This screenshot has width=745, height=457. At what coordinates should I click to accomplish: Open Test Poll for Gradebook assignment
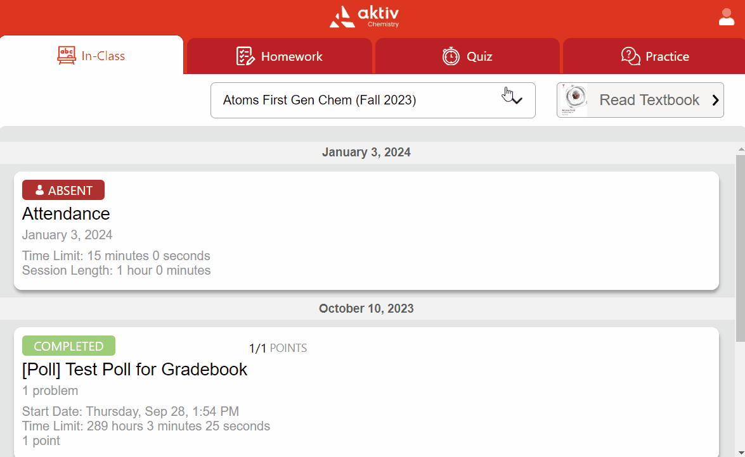[134, 369]
